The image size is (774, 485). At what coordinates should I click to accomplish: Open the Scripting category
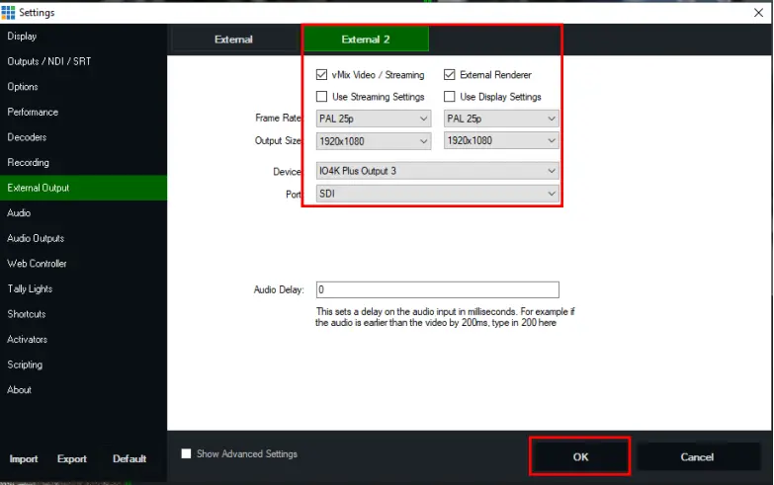[83, 364]
